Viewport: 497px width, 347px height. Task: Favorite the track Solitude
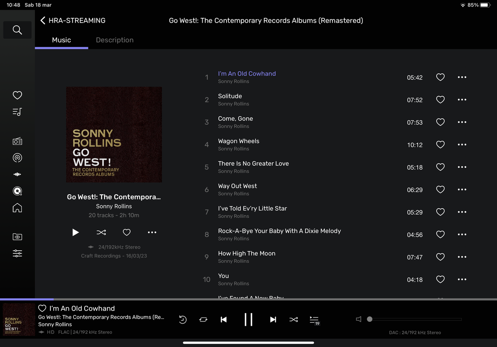[440, 100]
